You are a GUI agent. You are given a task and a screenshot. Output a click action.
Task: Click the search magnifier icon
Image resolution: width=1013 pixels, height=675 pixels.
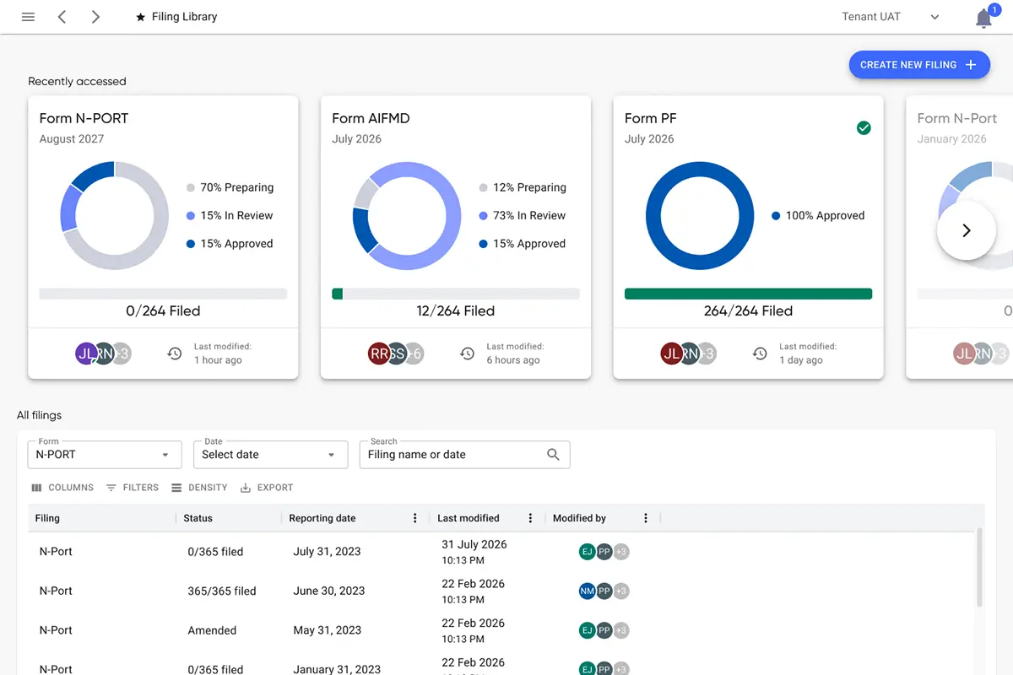click(x=553, y=455)
